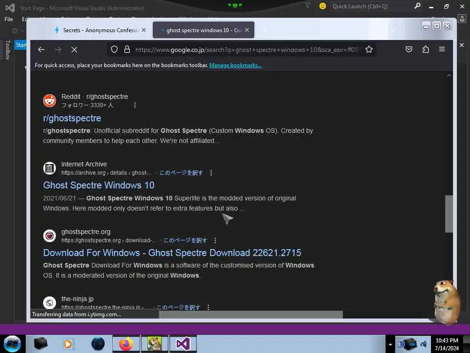470x353 pixels.
Task: Translate the the-ninja.jp result page
Action: click(x=179, y=307)
